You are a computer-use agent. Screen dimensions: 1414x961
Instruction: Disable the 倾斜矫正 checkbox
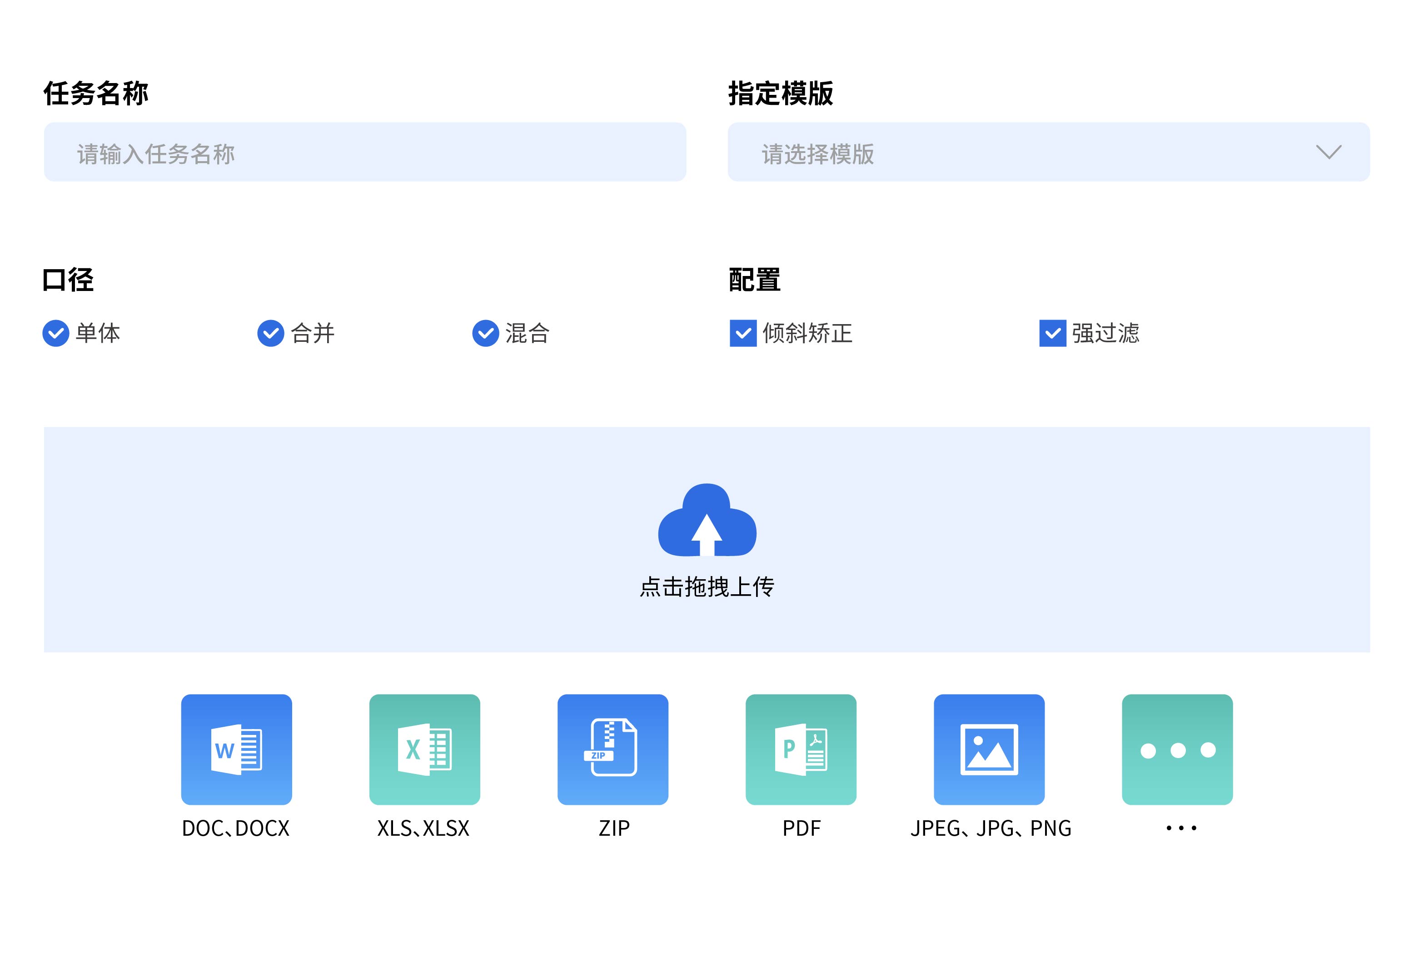[743, 333]
